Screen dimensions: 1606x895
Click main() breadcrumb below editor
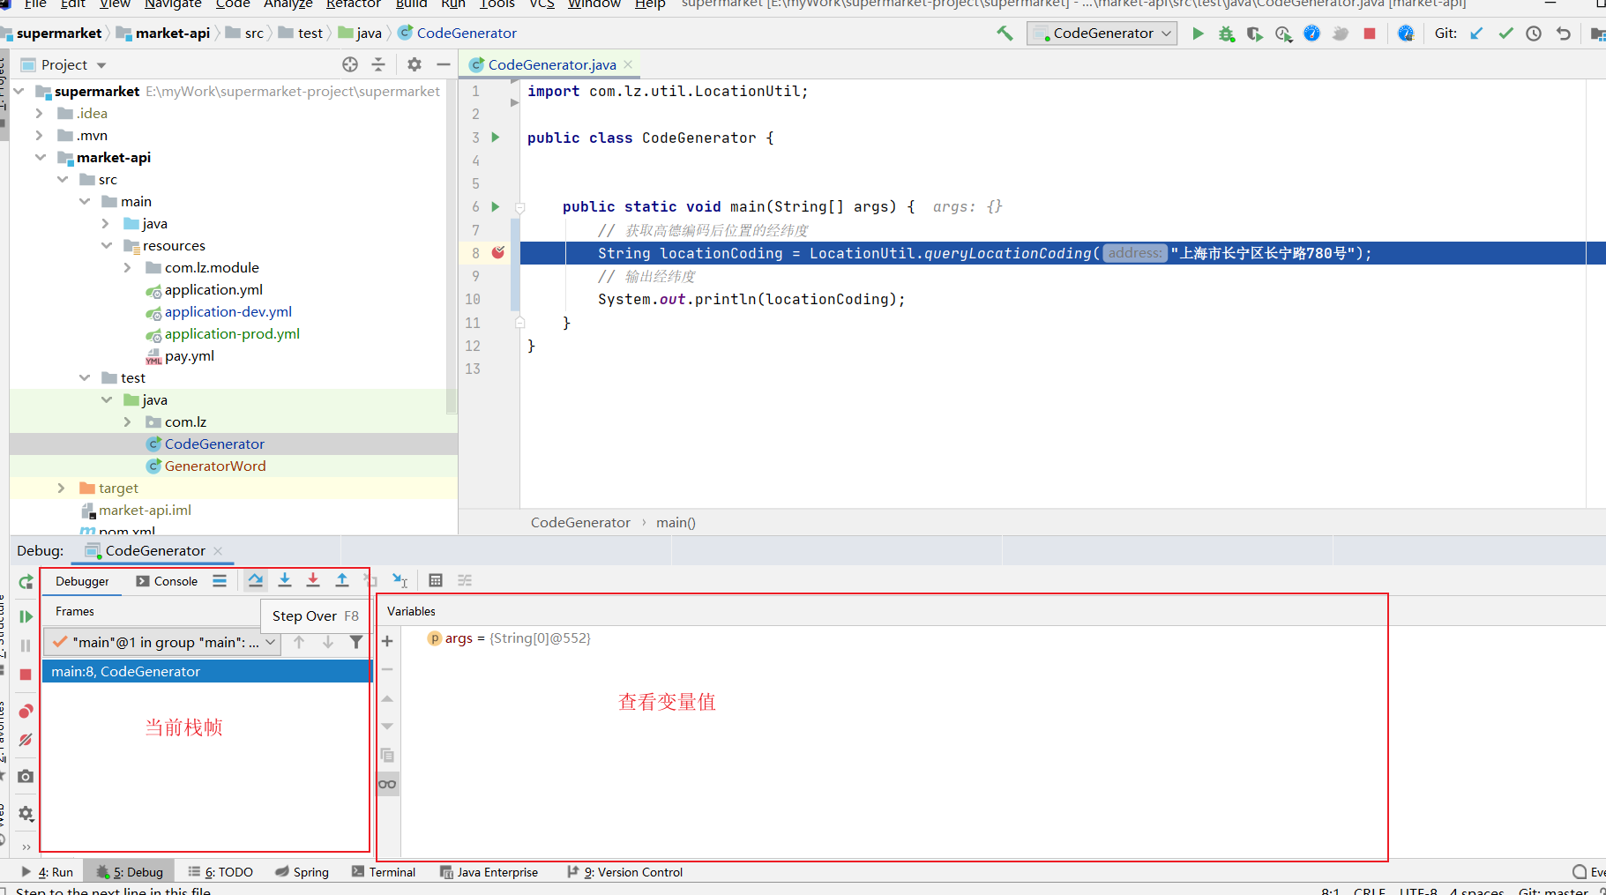676,522
